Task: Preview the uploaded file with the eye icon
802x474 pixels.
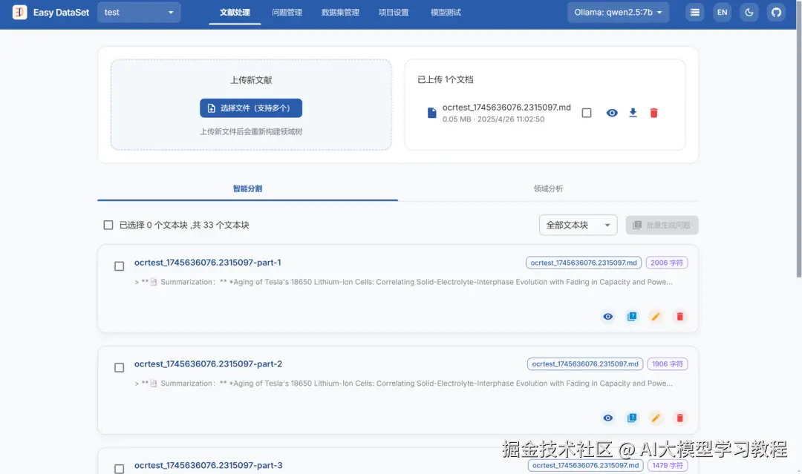Action: click(612, 113)
